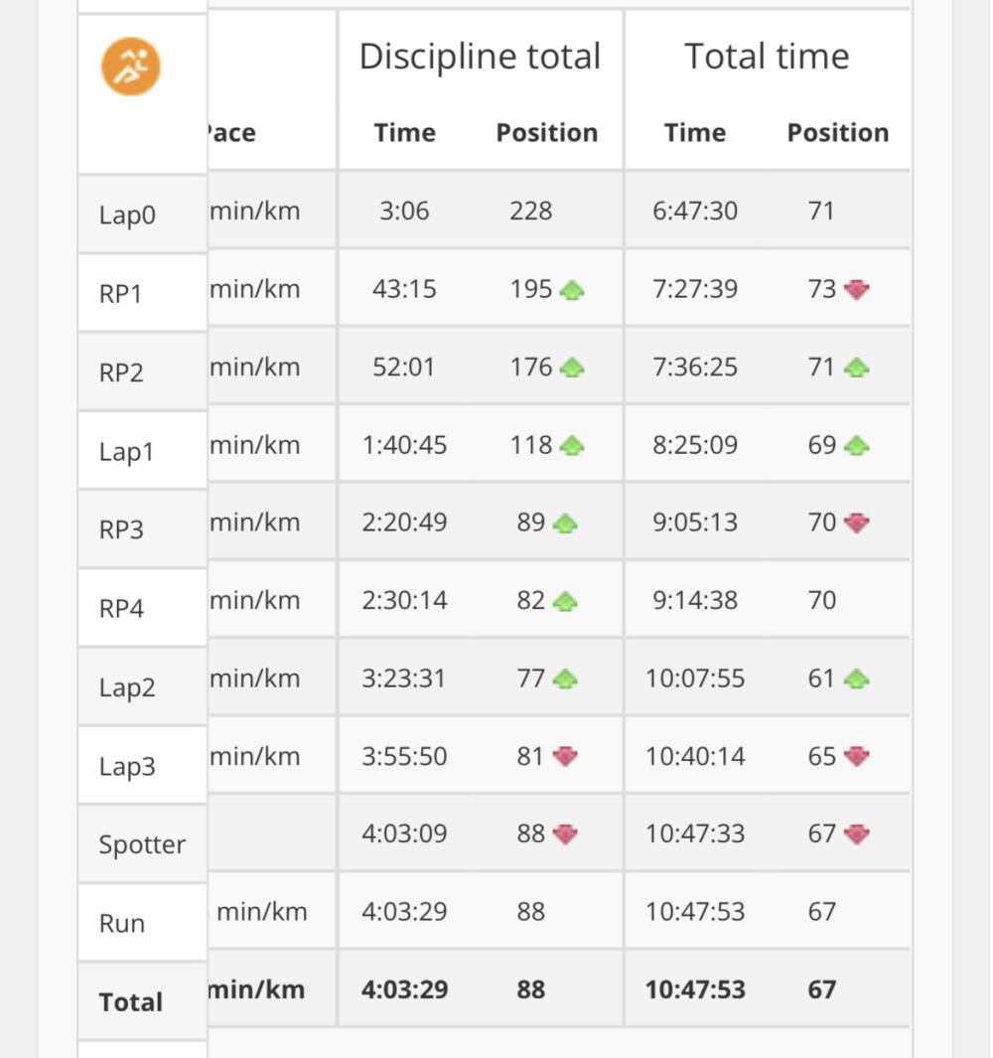Screen dimensions: 993x1058
Task: Click red down arrow beside position 81
Action: click(x=565, y=756)
